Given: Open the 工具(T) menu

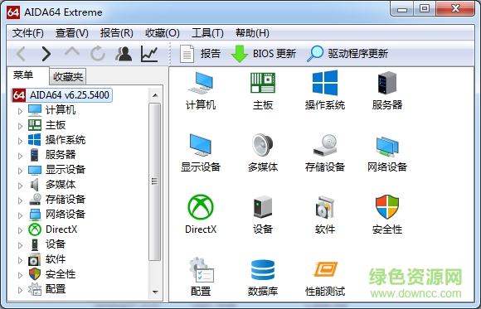Looking at the screenshot, I should coord(207,33).
